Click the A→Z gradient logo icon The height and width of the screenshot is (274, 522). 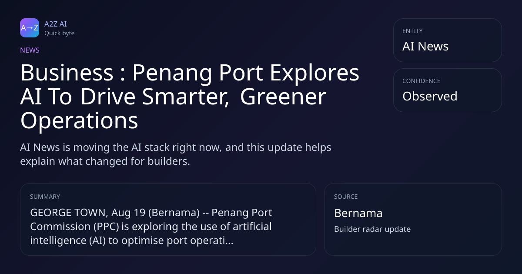coord(30,28)
